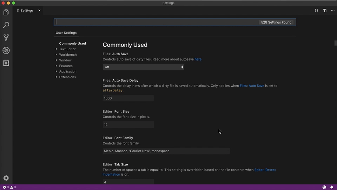337x190 pixels.
Task: Click the Editor: Font Size title
Action: [116, 112]
